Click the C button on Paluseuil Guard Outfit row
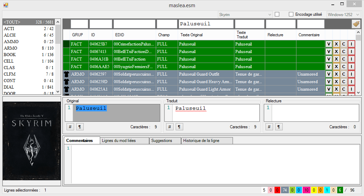Viewport: 364px width, 196px height. (x=343, y=74)
